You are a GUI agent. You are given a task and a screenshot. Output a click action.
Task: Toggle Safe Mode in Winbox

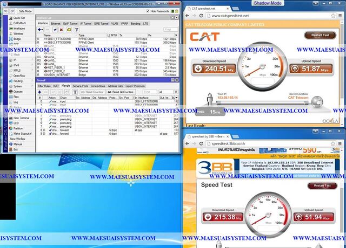tap(25, 11)
